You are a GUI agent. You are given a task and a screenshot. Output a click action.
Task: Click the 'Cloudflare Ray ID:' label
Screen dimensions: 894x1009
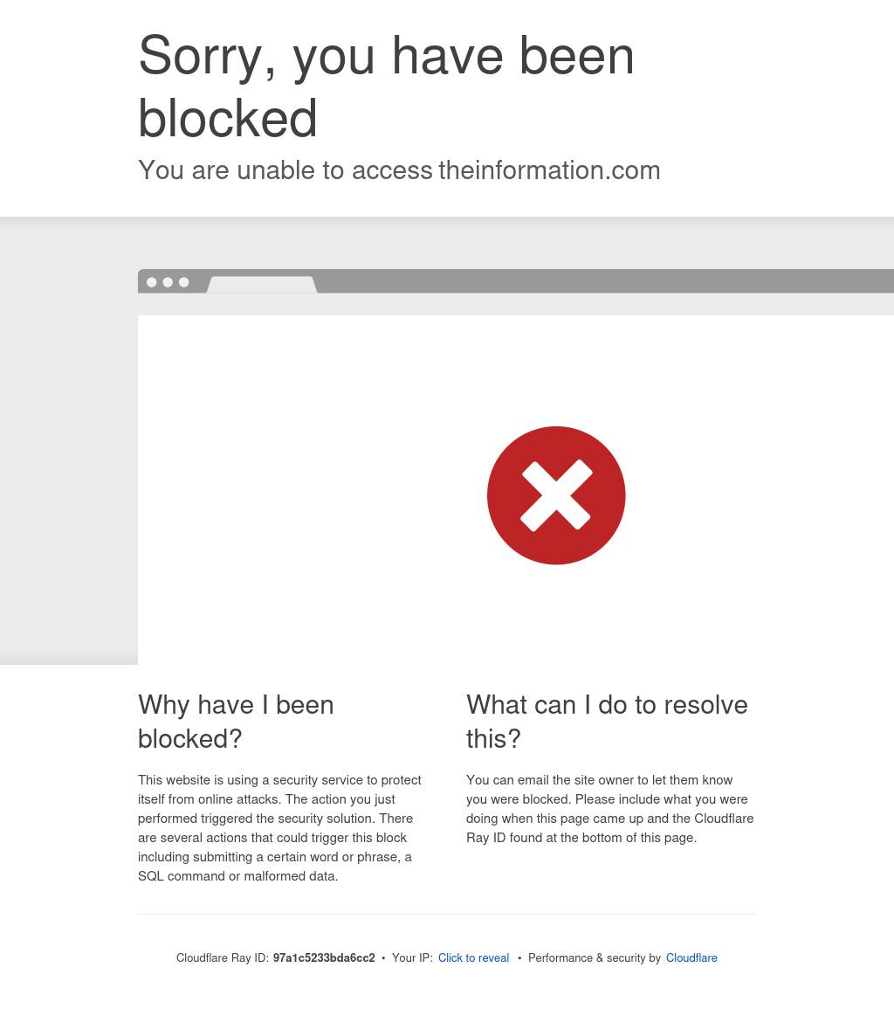[223, 957]
